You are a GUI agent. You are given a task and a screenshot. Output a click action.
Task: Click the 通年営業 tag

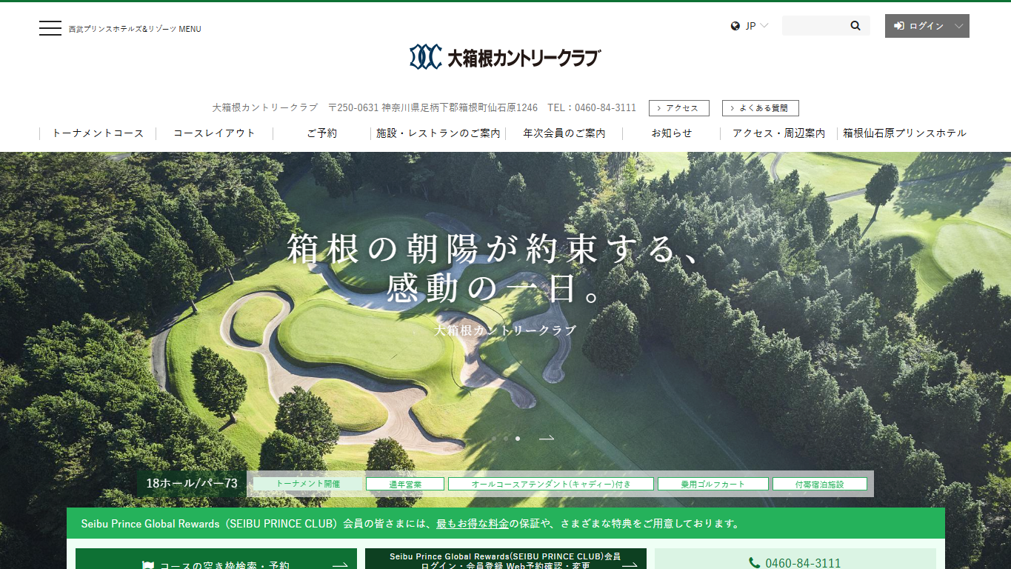[405, 484]
